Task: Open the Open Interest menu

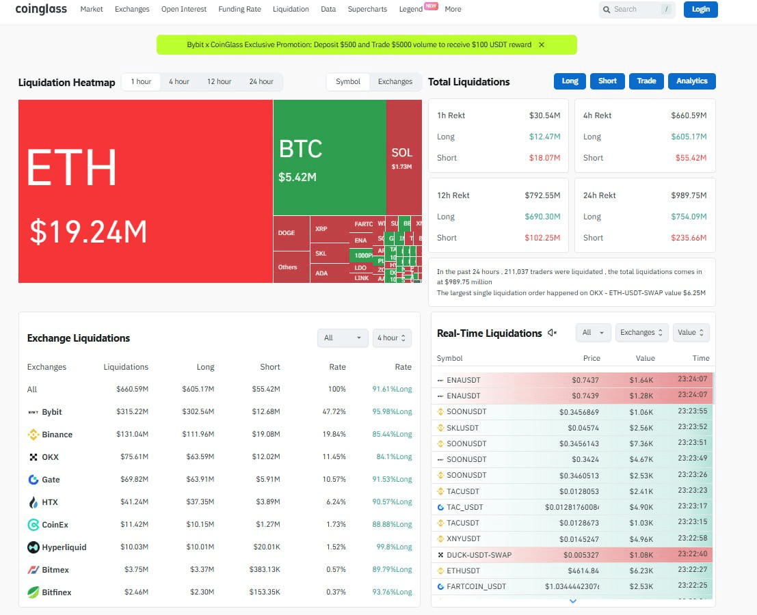Action: tap(183, 9)
